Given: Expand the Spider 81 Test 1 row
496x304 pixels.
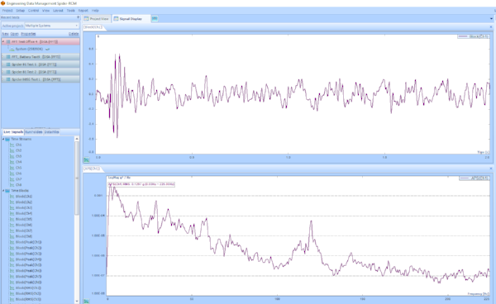Looking at the screenshot, I should point(3,64).
